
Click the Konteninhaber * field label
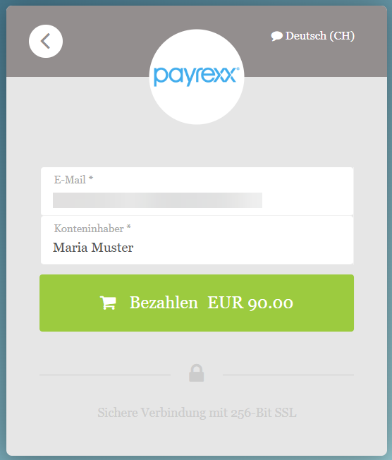(x=92, y=229)
